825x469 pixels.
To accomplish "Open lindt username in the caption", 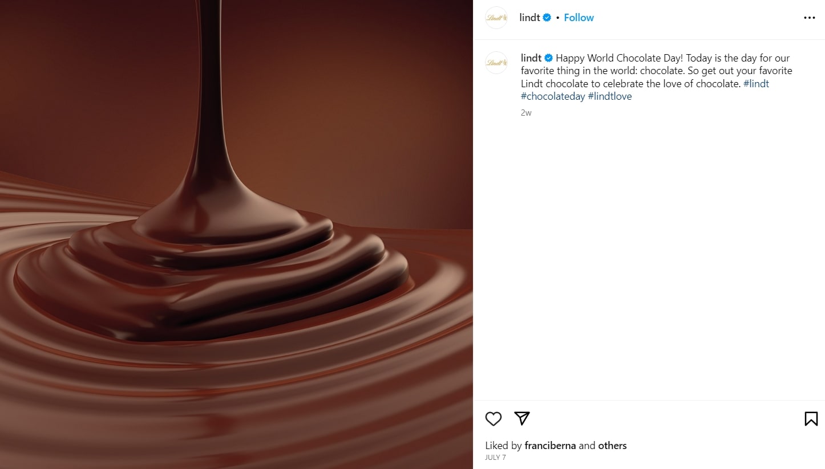I will tap(531, 58).
